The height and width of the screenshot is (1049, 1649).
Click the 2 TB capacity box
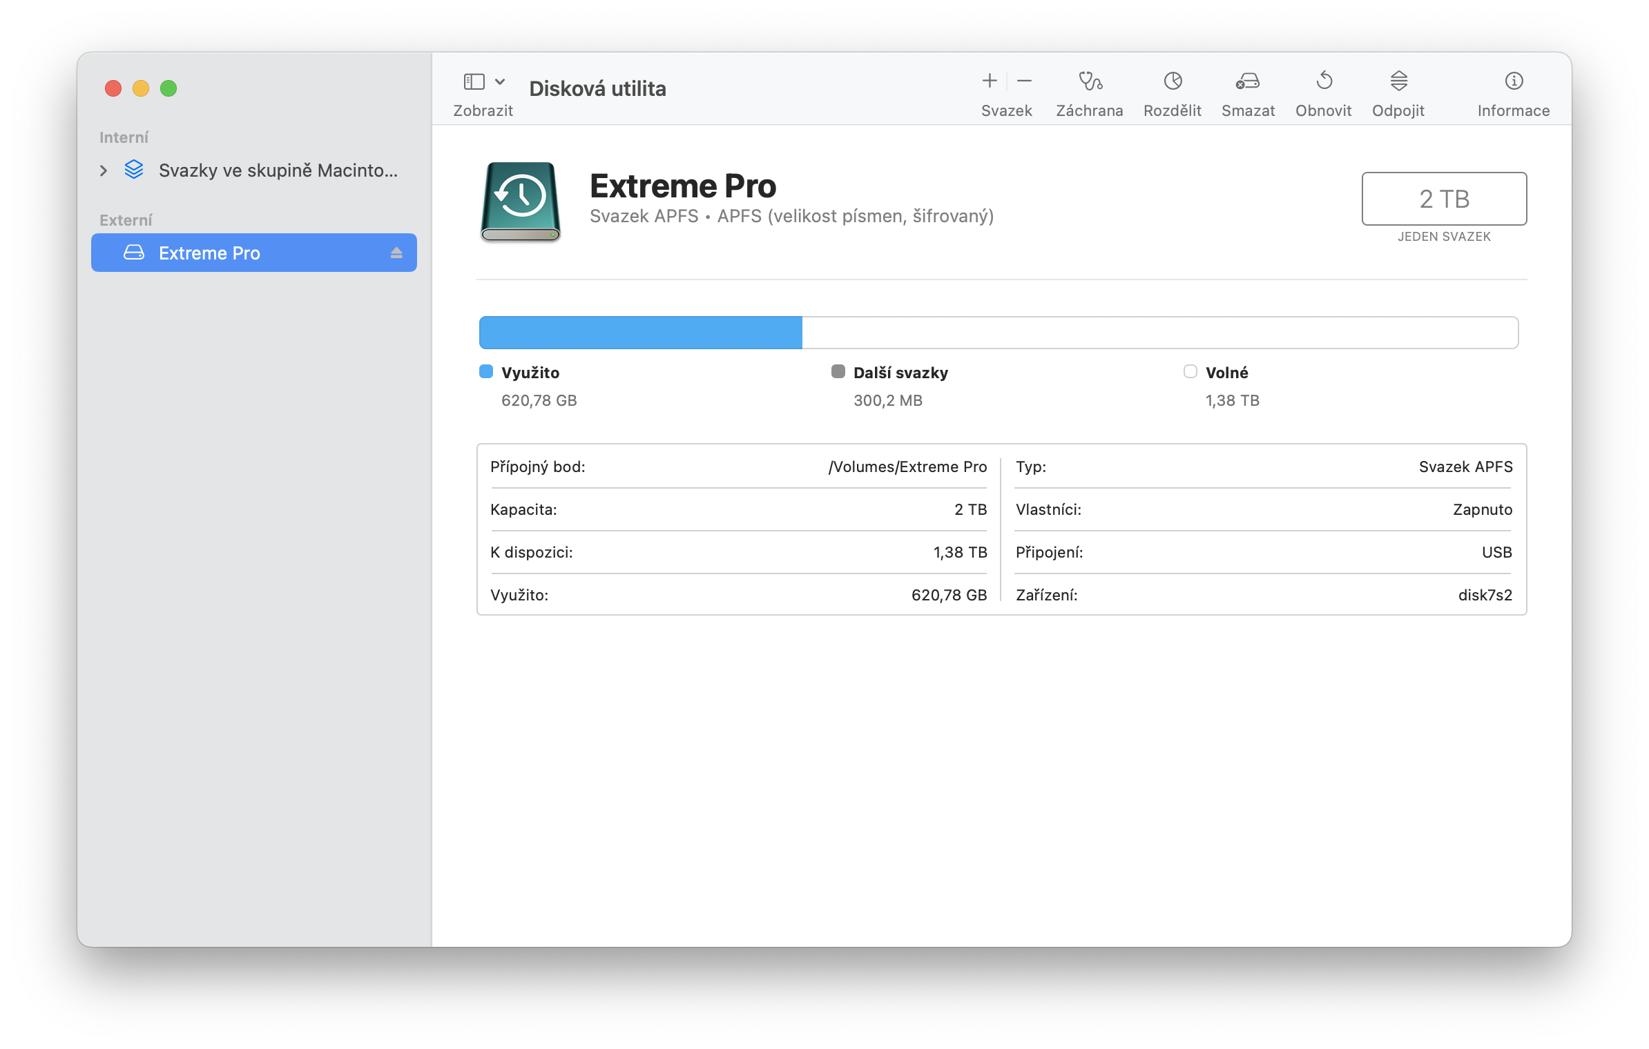point(1444,199)
